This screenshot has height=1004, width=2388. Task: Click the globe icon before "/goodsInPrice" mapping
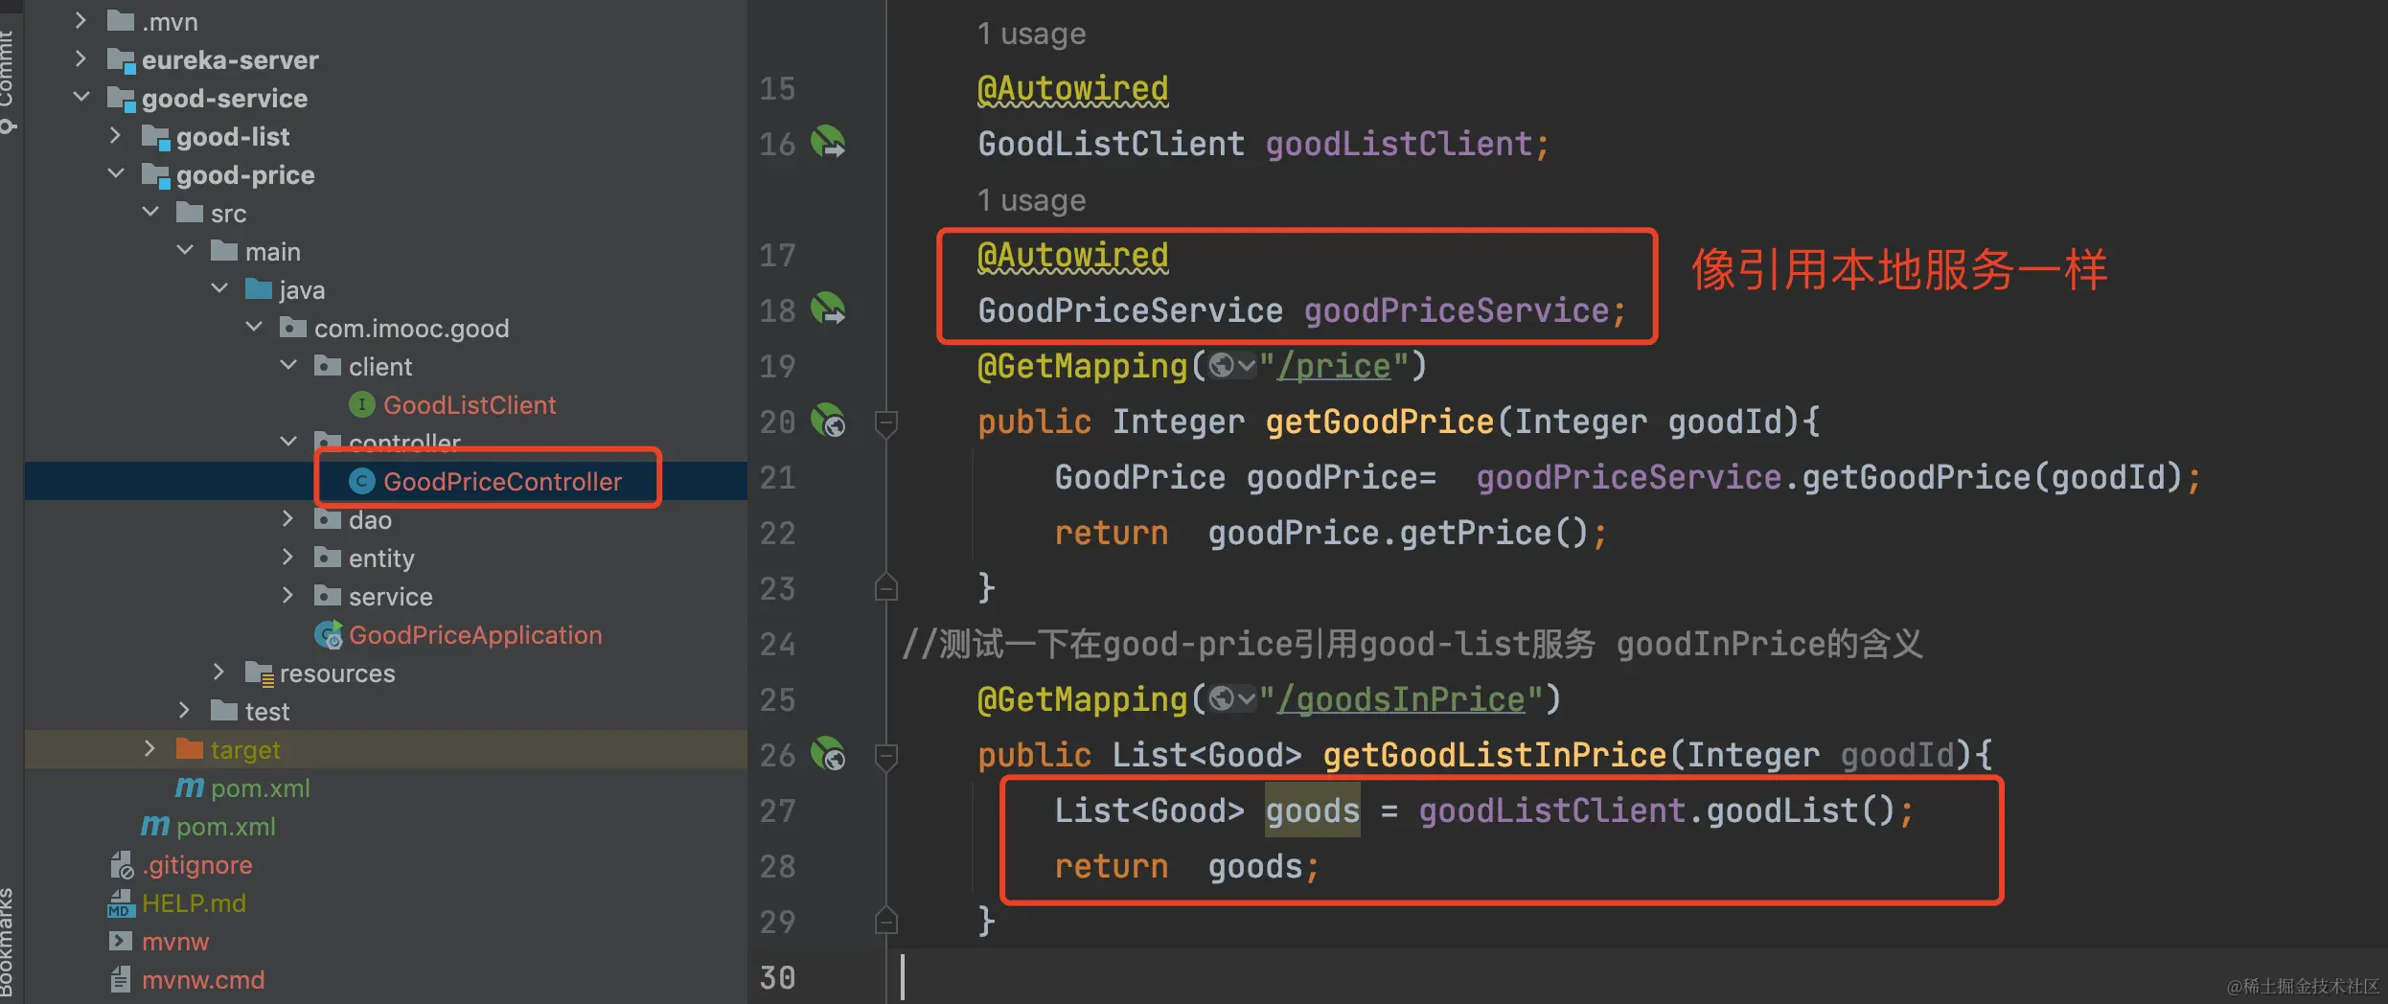[x=1221, y=699]
